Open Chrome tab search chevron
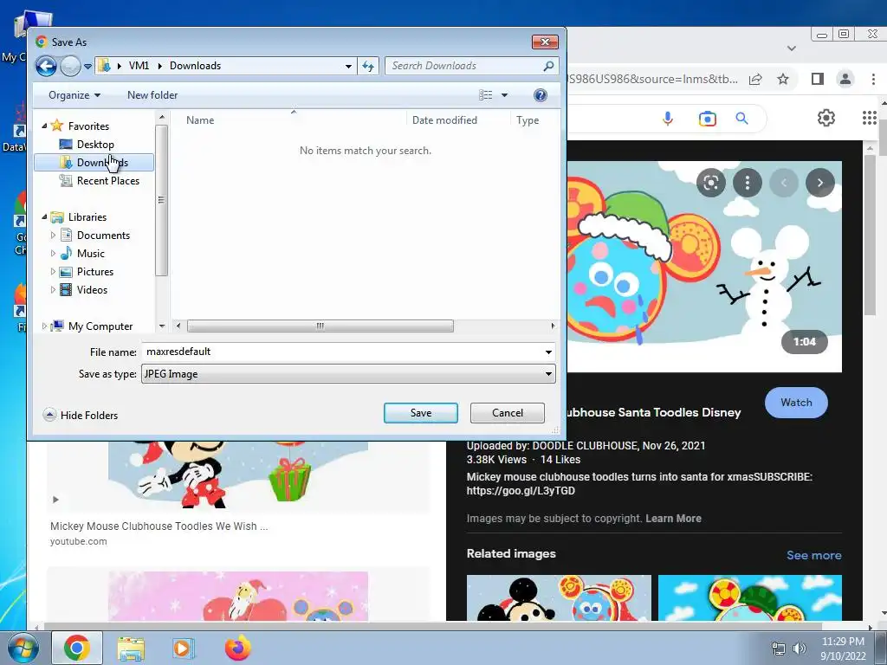 (792, 48)
